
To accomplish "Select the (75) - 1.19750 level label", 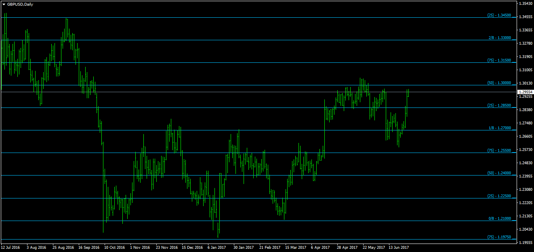I will click(499, 237).
